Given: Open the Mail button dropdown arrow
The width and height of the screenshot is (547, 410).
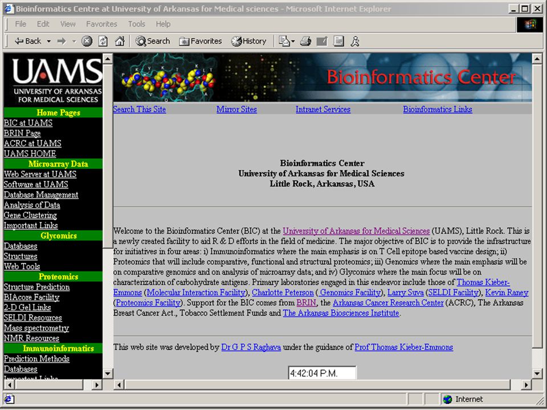Looking at the screenshot, I should click(293, 41).
